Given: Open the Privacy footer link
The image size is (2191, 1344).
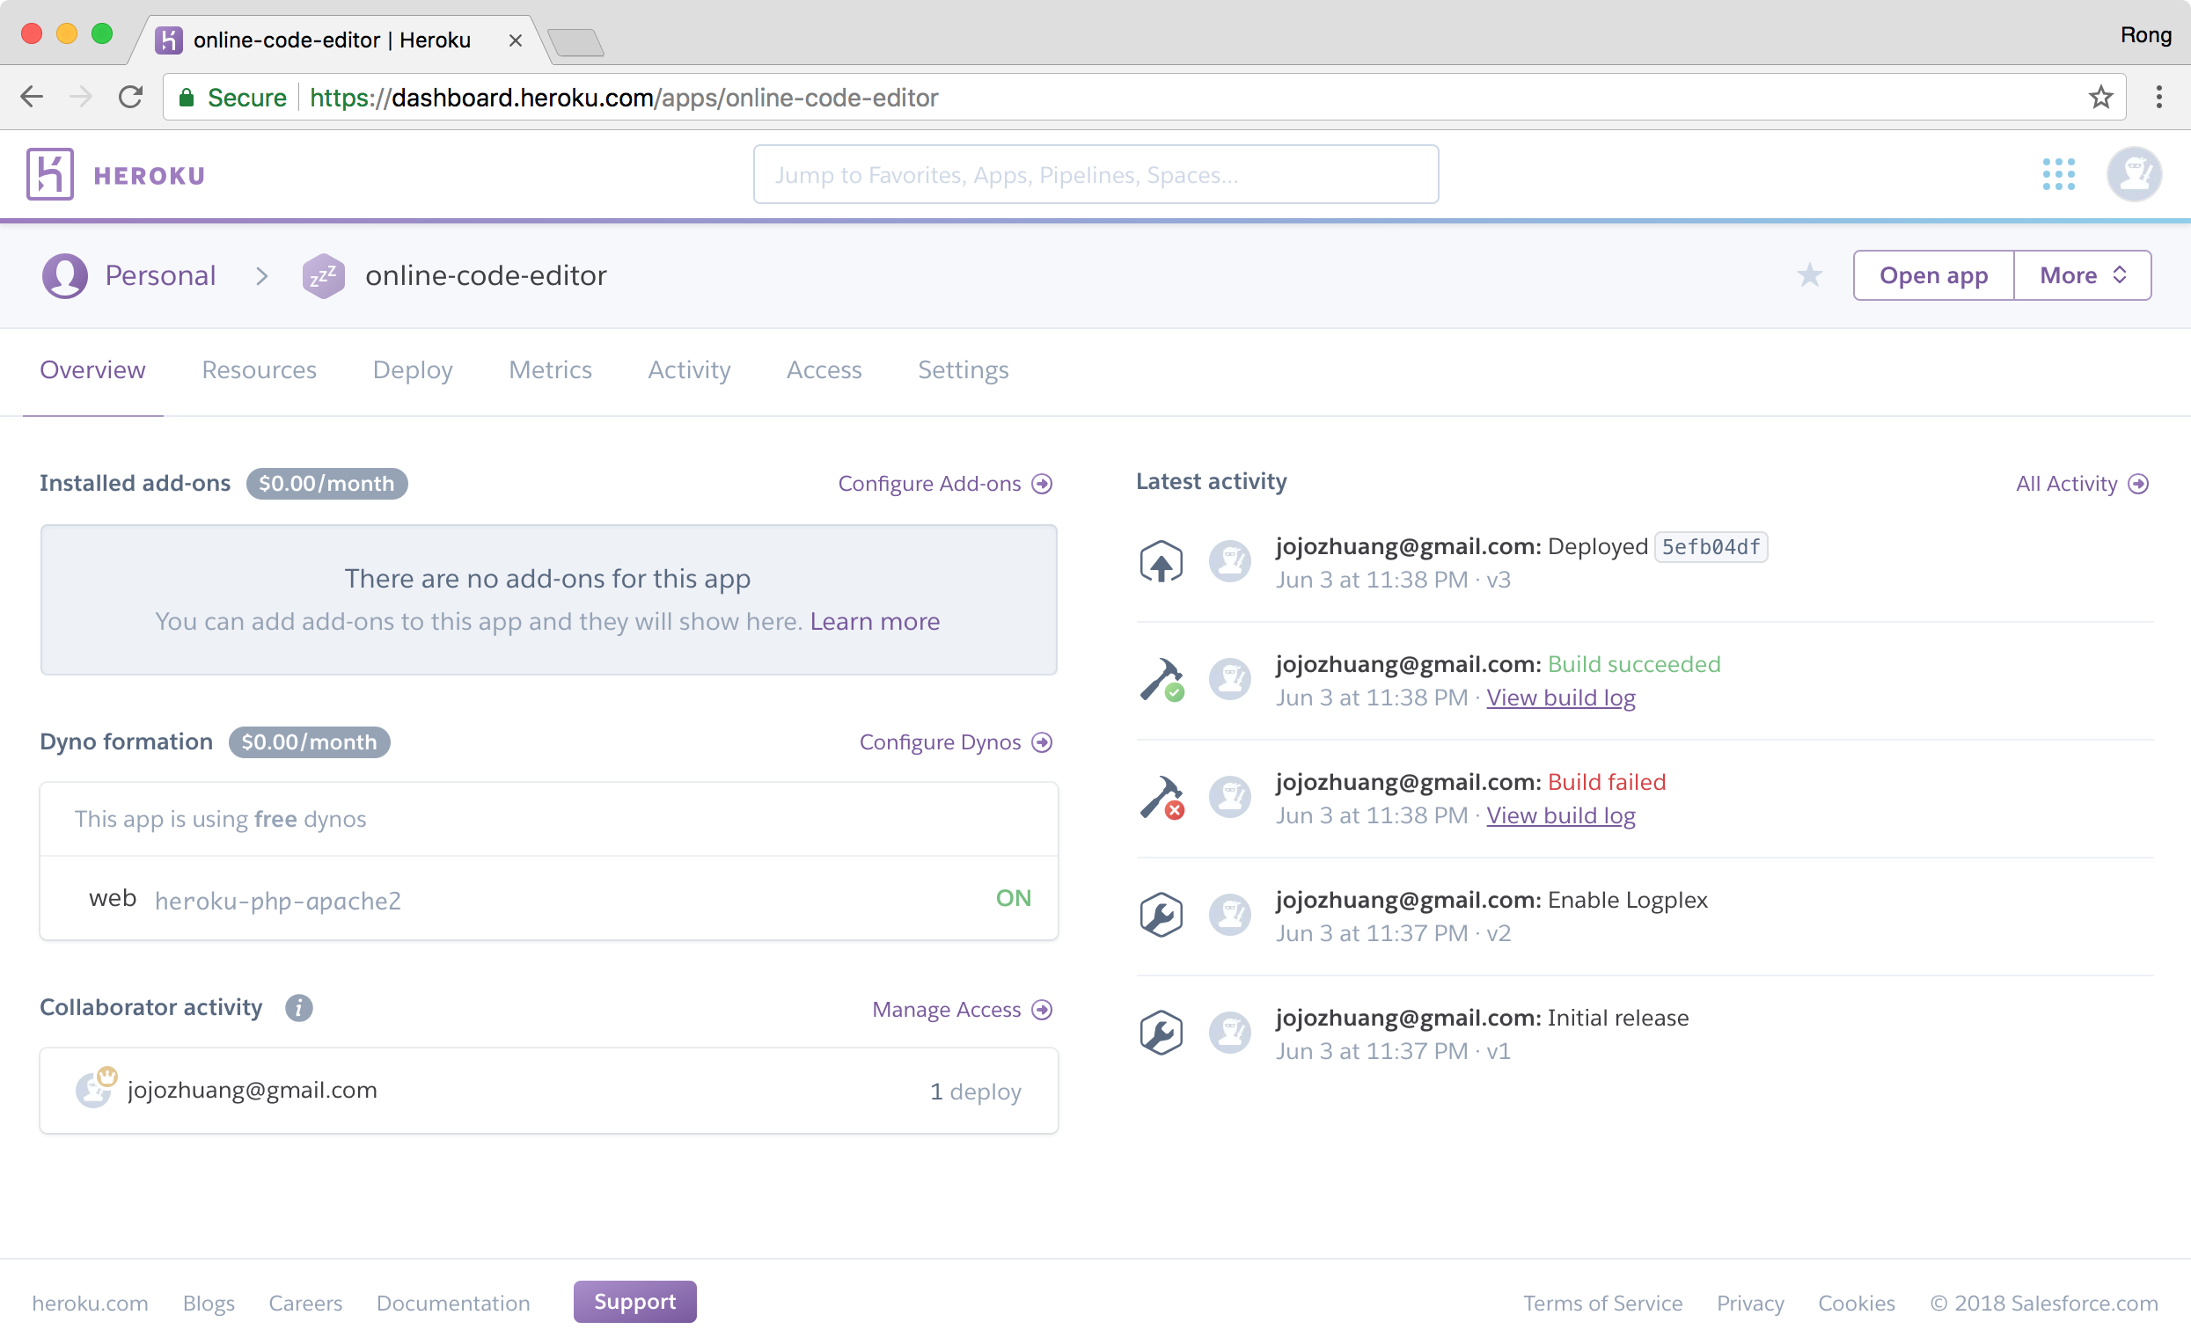Looking at the screenshot, I should pos(1750,1304).
